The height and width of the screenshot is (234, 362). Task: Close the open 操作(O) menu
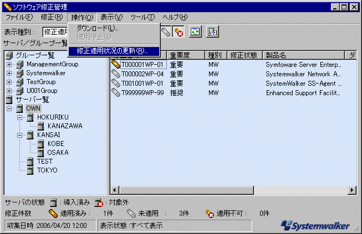(82, 18)
